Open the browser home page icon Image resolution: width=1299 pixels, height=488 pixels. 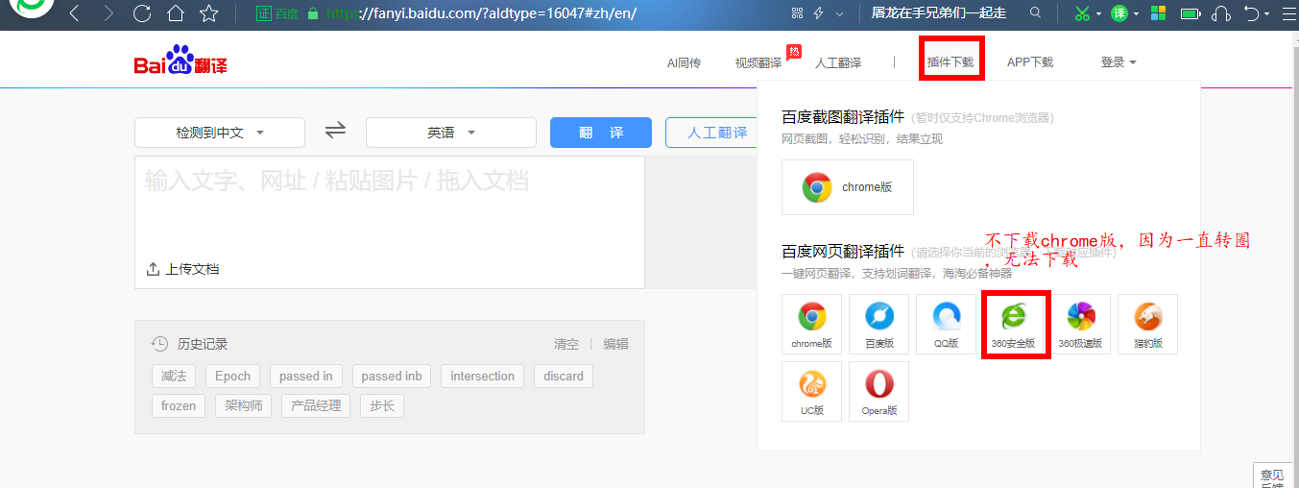[175, 13]
